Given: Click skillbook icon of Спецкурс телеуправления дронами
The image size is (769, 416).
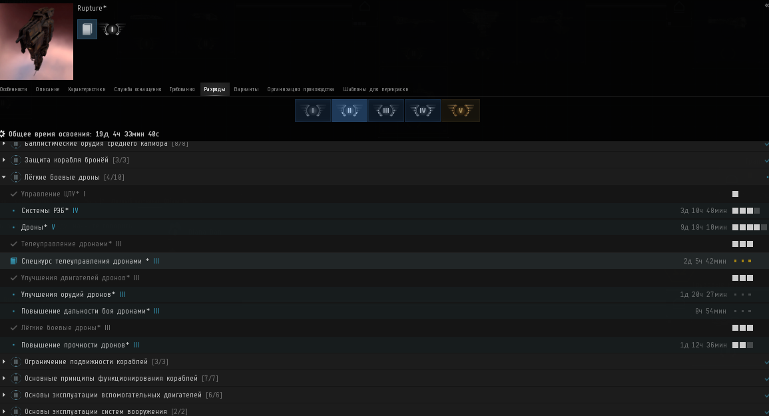Looking at the screenshot, I should point(14,261).
